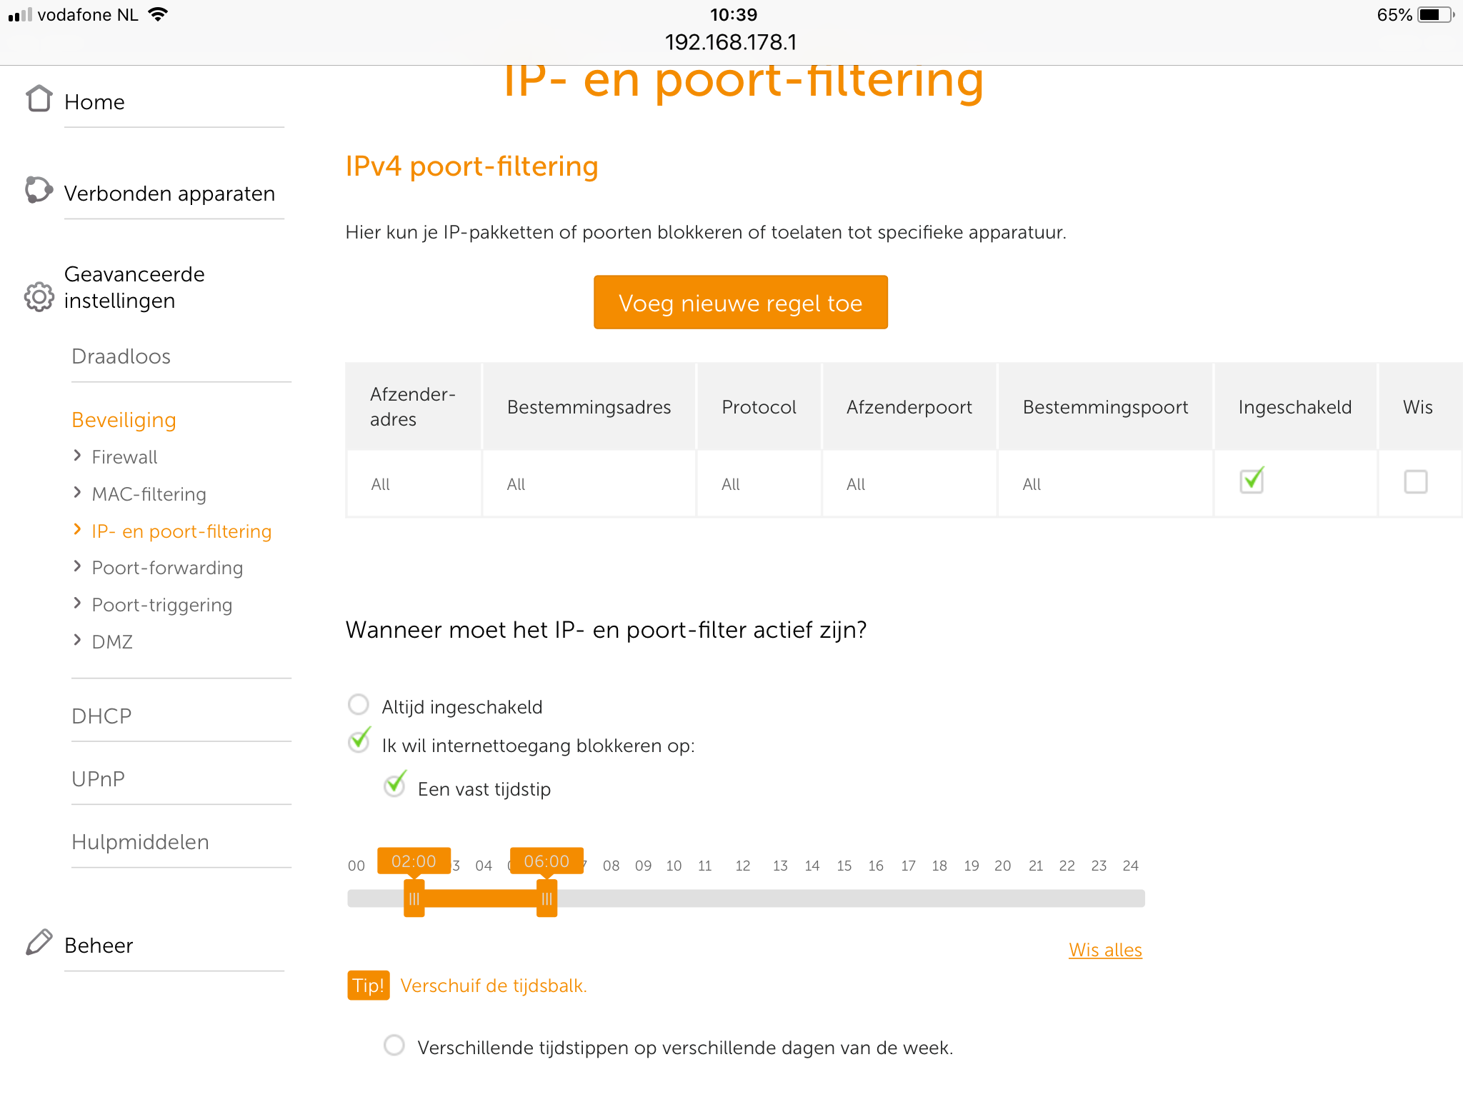This screenshot has width=1463, height=1097.
Task: Click the Wi-Fi status icon
Action: (x=158, y=14)
